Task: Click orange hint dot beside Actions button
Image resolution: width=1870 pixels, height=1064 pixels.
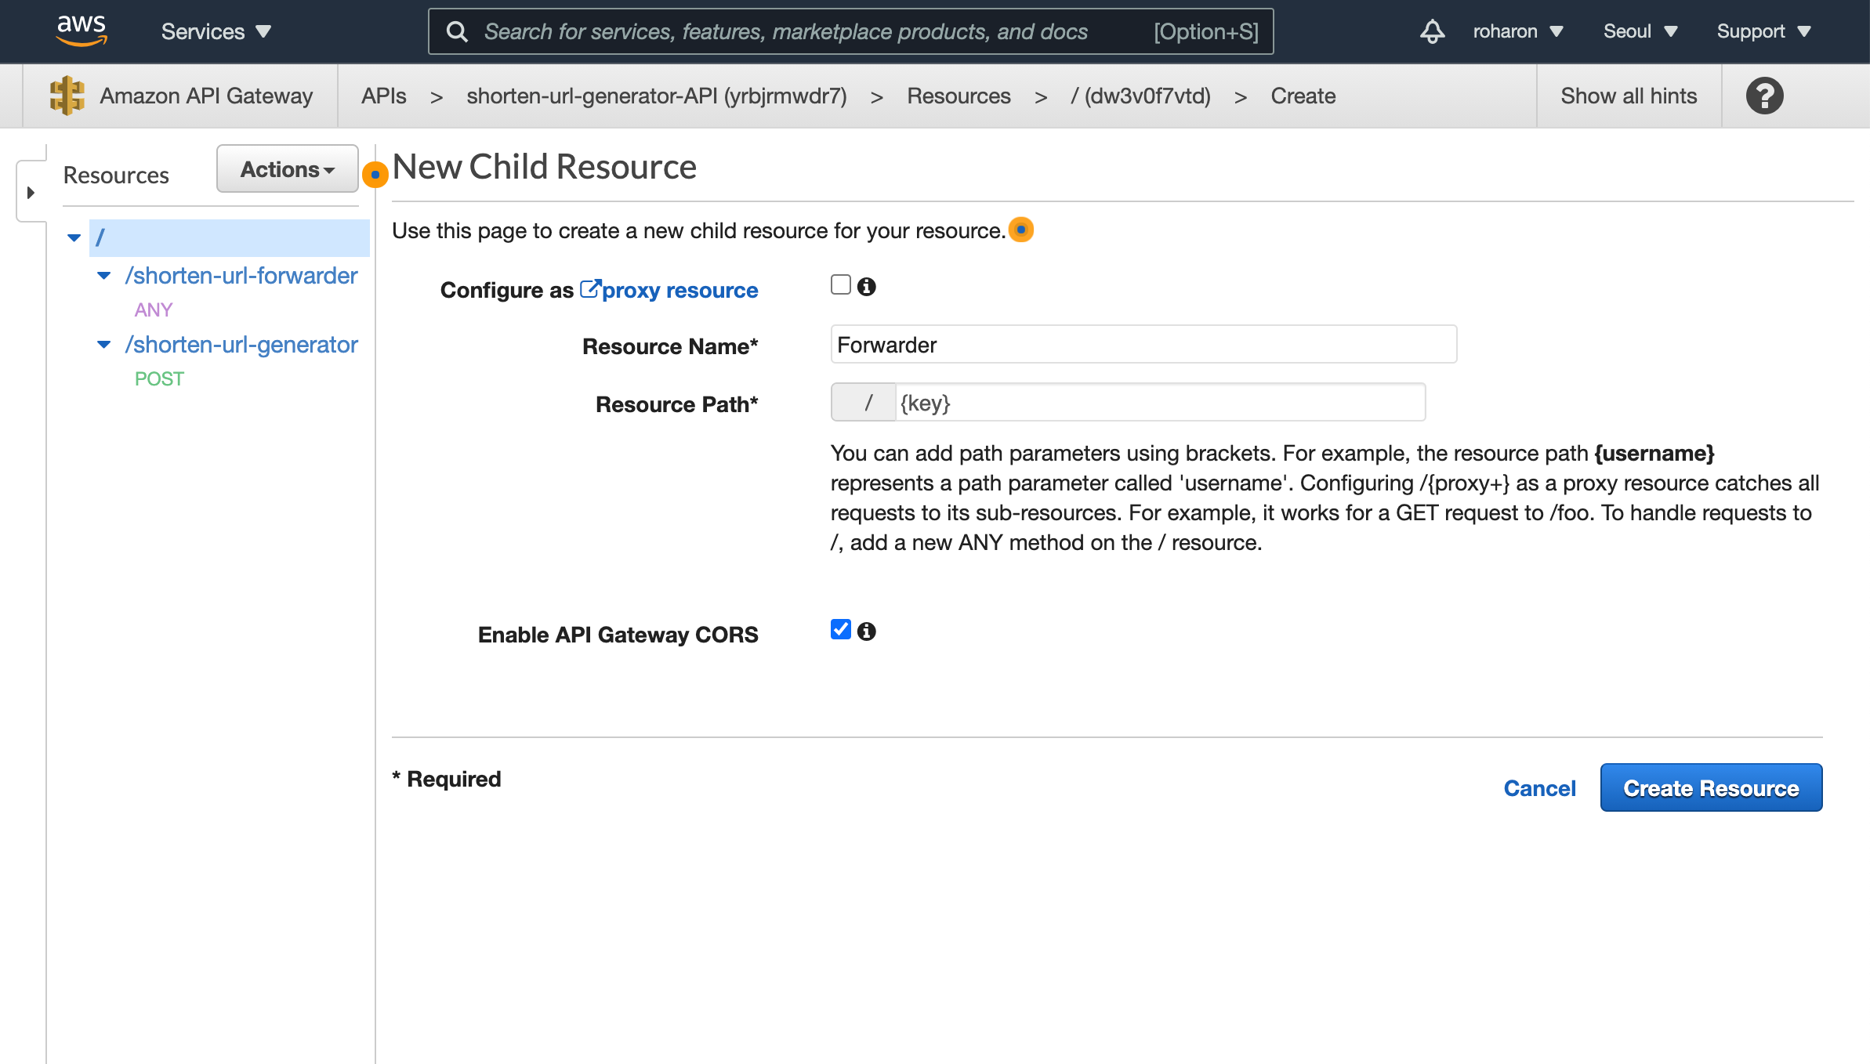Action: tap(375, 174)
